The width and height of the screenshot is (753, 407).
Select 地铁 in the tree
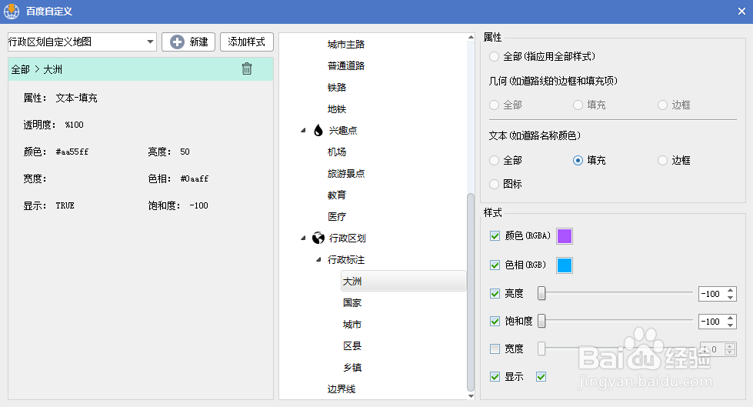click(x=337, y=109)
